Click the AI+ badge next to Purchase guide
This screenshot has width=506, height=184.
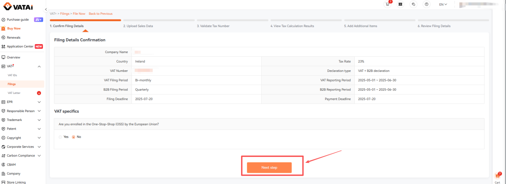(x=39, y=20)
